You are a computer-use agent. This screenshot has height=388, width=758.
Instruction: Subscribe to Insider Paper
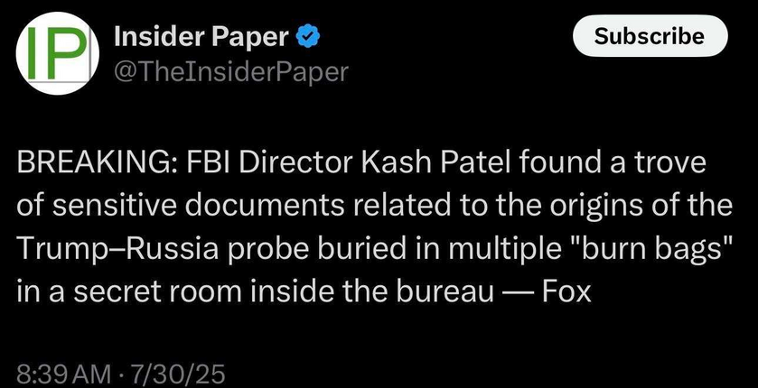[650, 36]
